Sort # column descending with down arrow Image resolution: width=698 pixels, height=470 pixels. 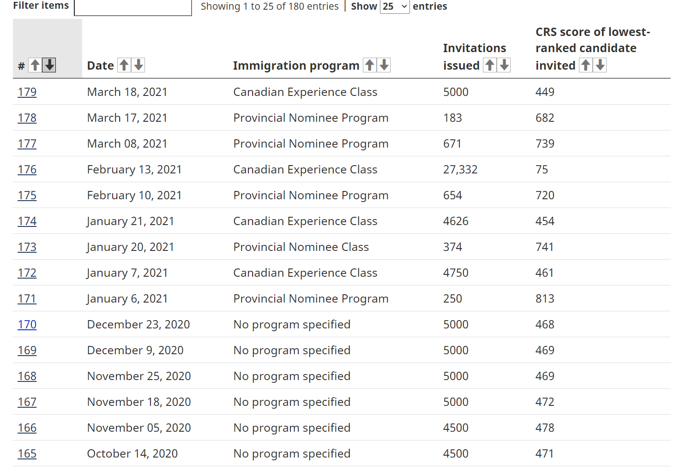pyautogui.click(x=49, y=65)
